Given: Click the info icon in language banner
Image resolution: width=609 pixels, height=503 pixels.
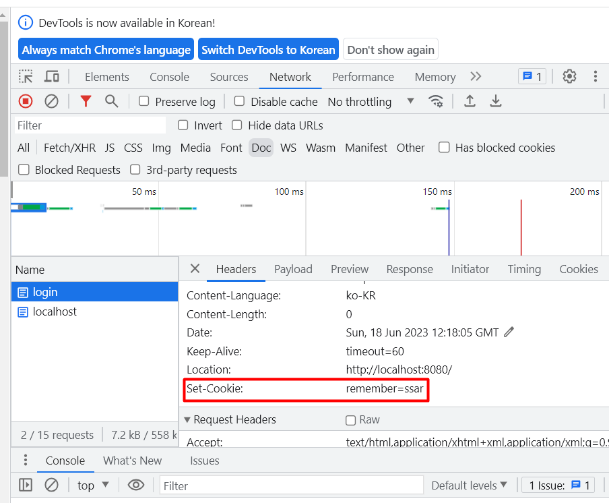Looking at the screenshot, I should click(x=26, y=22).
